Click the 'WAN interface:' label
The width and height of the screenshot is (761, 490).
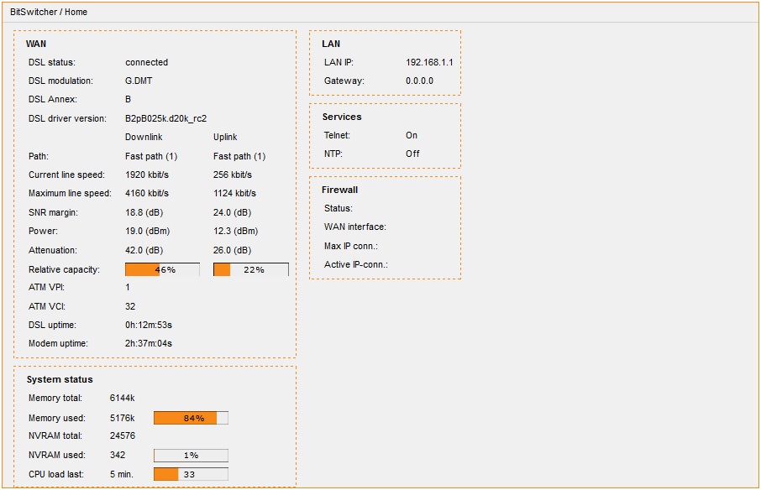[x=355, y=227]
